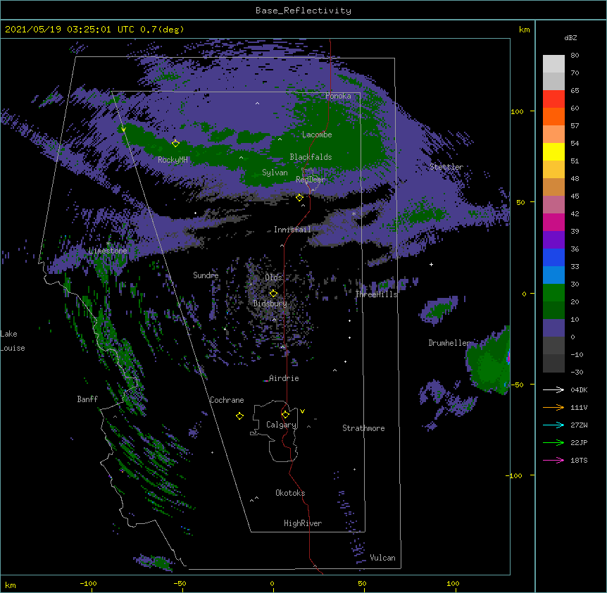
Task: Select the Airdrie label
Action: click(x=284, y=378)
